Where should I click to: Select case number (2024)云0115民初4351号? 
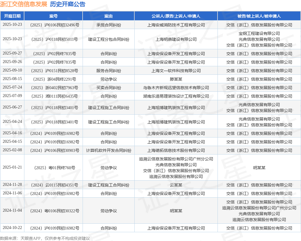pyautogui.click(x=54, y=185)
